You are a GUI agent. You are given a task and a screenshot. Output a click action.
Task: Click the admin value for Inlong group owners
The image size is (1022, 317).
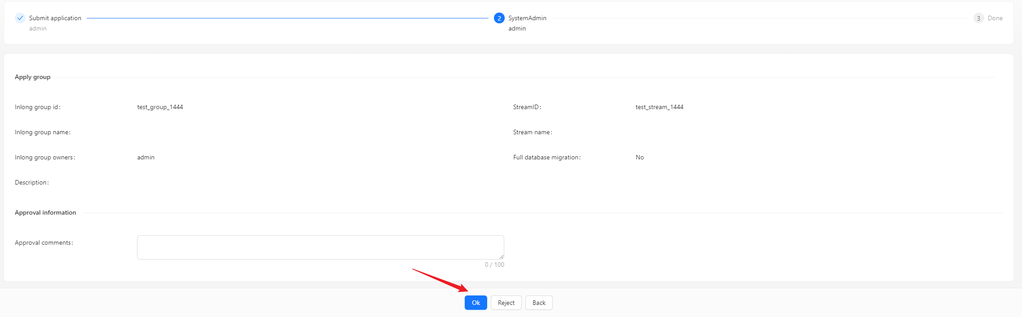[x=146, y=157]
